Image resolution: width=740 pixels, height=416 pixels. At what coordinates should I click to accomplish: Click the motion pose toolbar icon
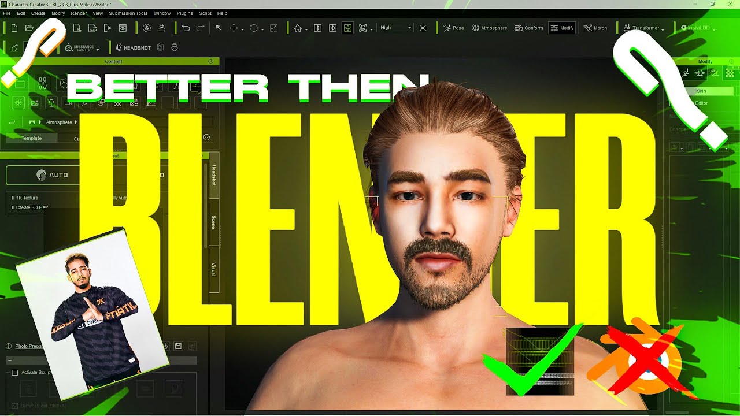click(x=161, y=28)
